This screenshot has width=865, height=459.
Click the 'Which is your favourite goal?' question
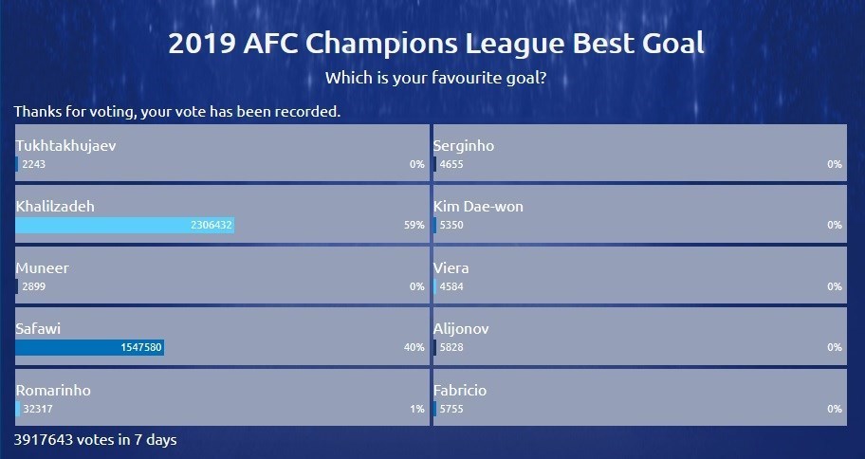[435, 77]
